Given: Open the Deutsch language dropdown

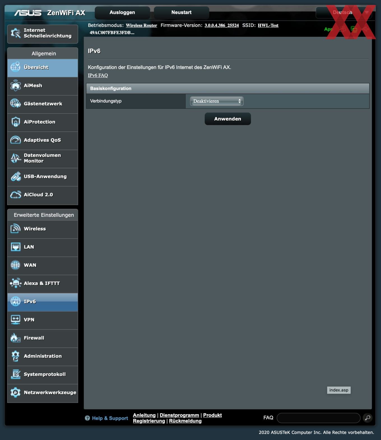Looking at the screenshot, I should click(344, 12).
